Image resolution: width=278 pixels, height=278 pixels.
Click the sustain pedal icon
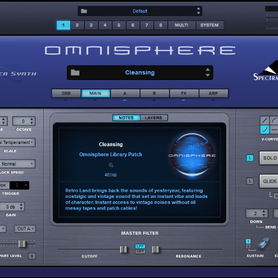pyautogui.click(x=263, y=244)
